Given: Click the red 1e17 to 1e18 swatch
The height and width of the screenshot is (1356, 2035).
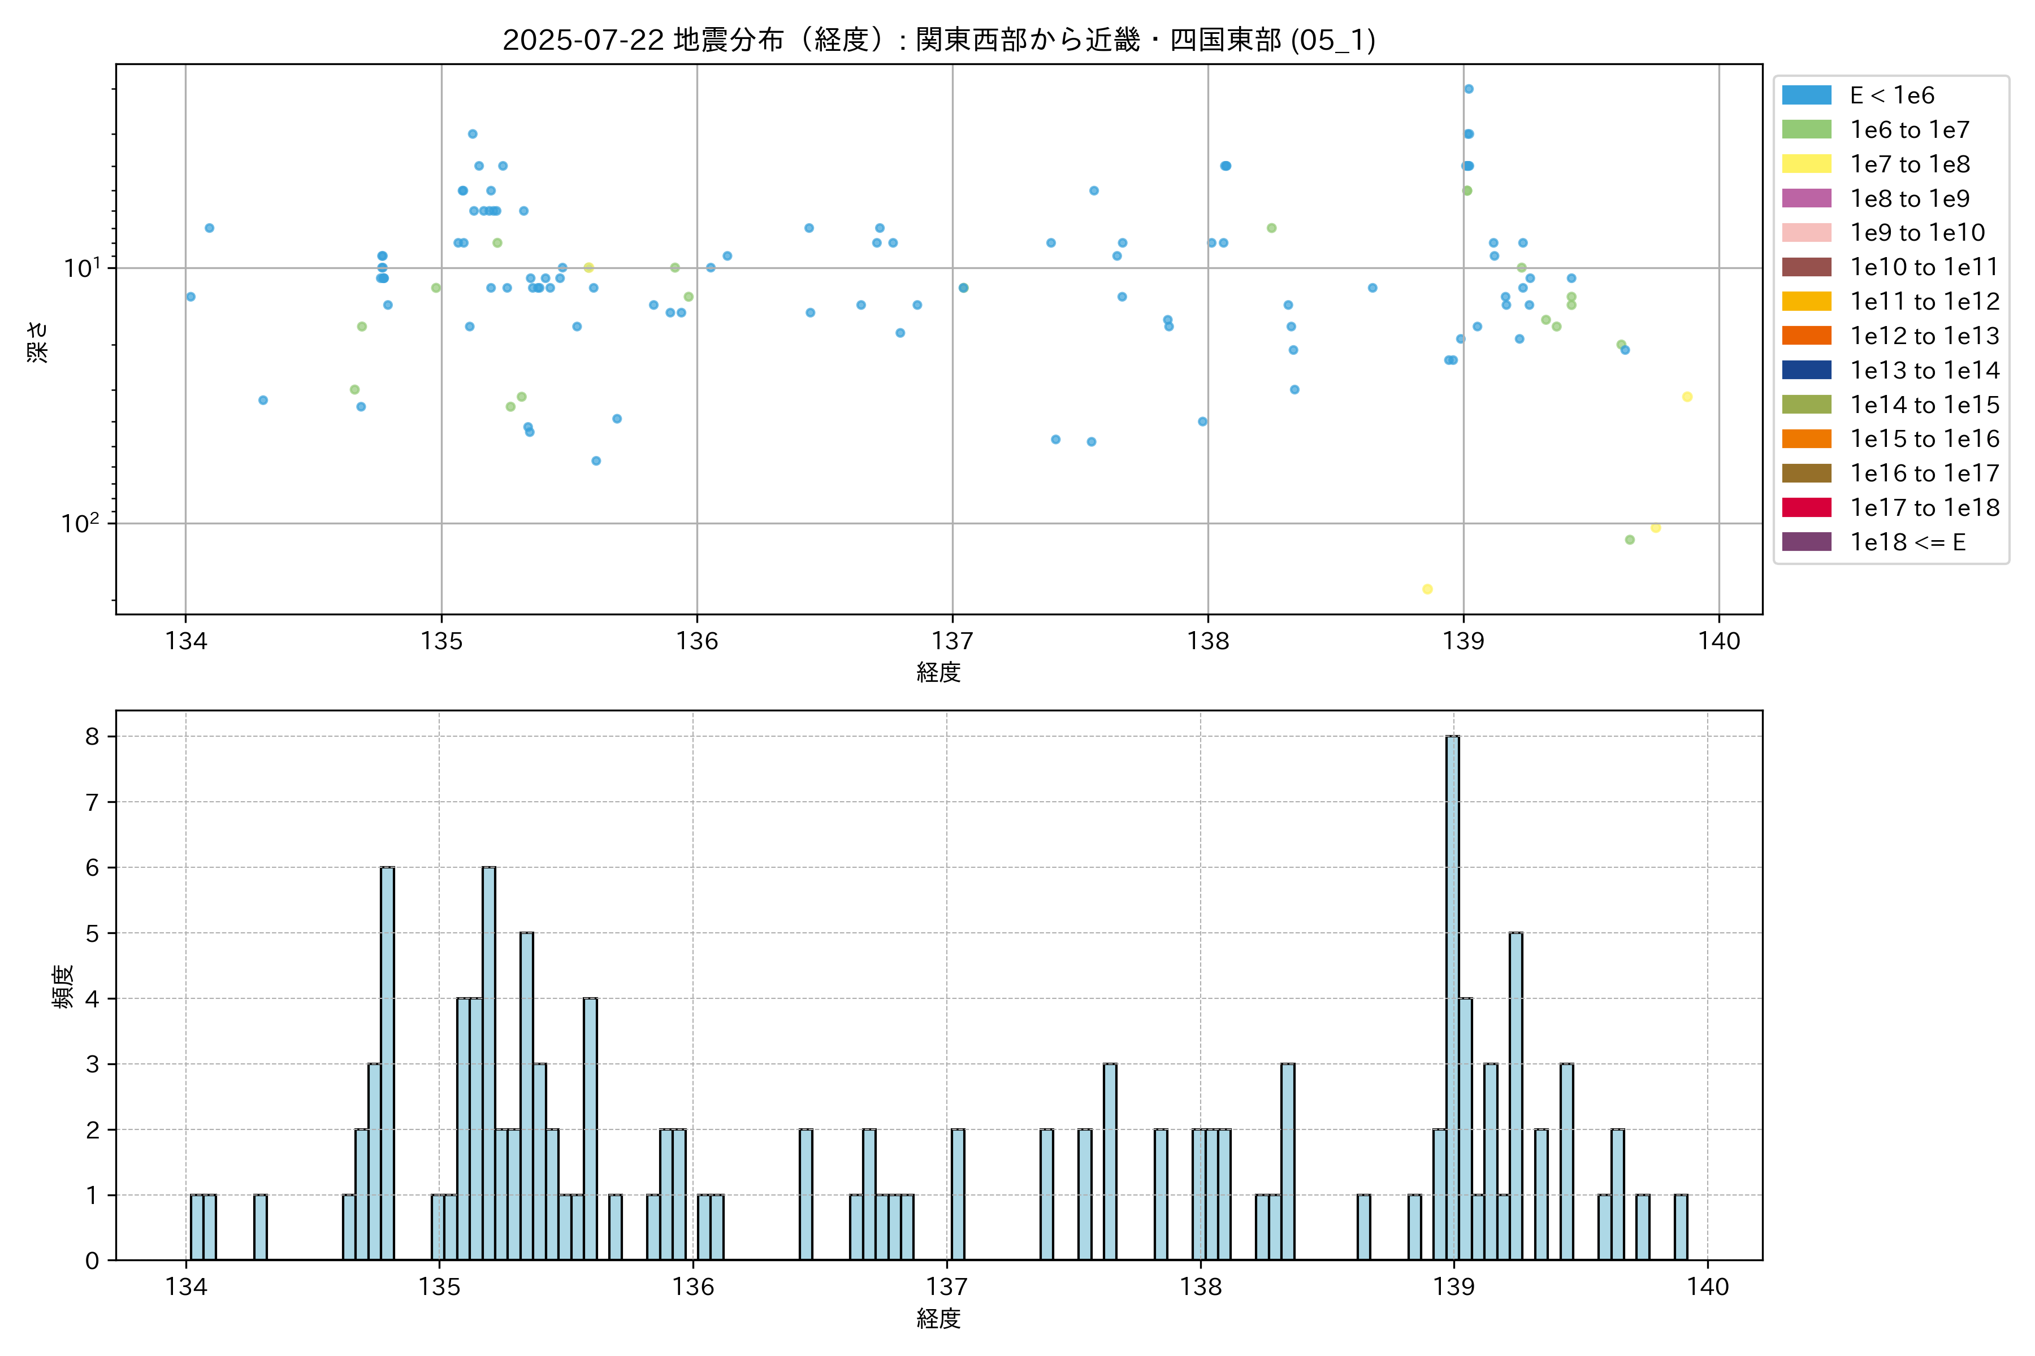Looking at the screenshot, I should click(1807, 507).
